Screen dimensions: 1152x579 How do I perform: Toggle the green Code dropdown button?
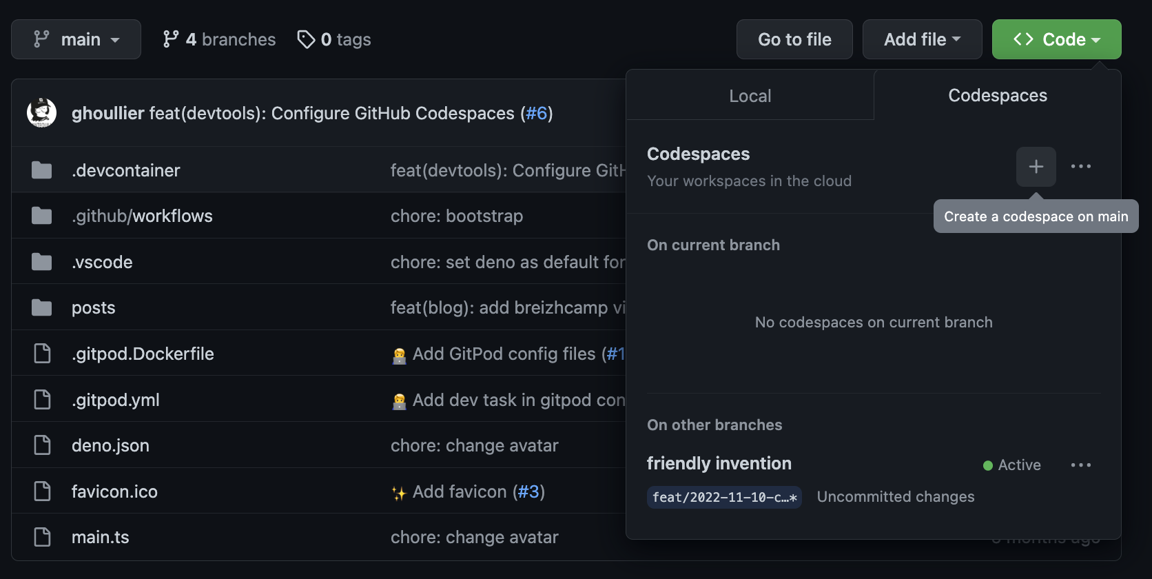[x=1056, y=39]
